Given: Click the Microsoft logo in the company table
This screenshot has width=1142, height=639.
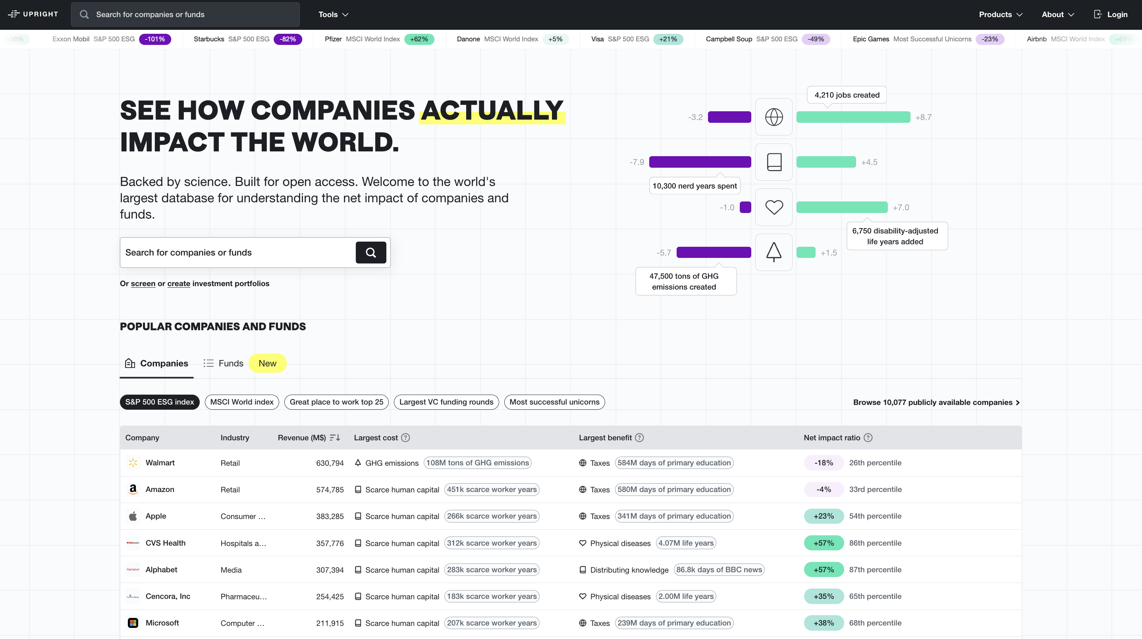Looking at the screenshot, I should tap(133, 623).
